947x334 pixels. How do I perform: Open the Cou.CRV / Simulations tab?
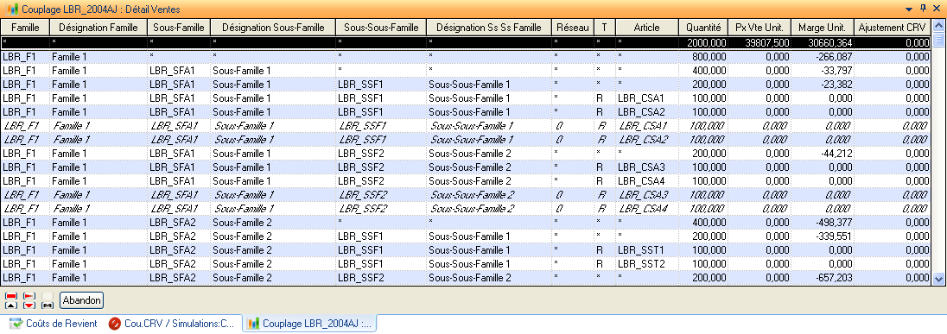click(172, 324)
